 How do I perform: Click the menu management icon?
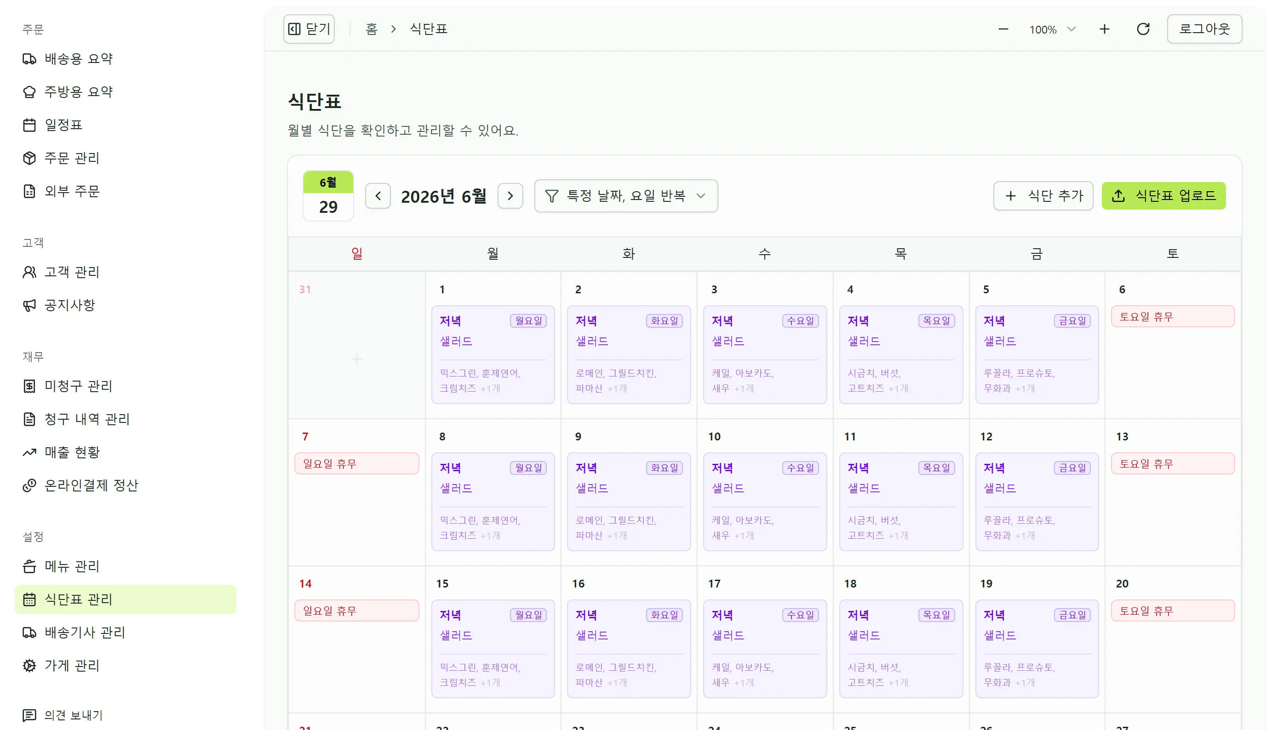pos(29,566)
